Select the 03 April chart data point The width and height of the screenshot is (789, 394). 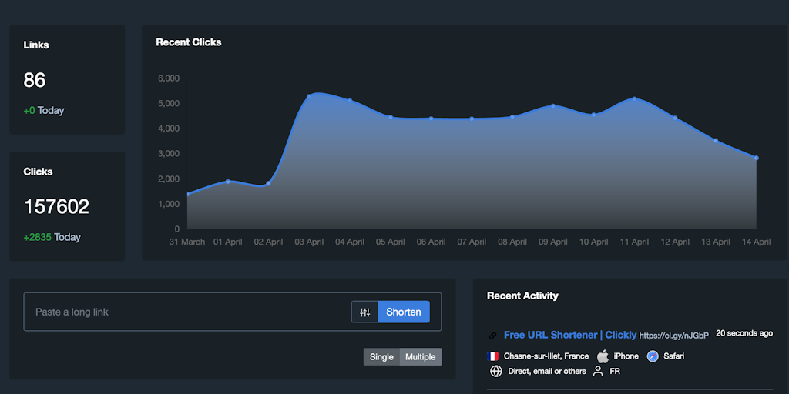[309, 96]
